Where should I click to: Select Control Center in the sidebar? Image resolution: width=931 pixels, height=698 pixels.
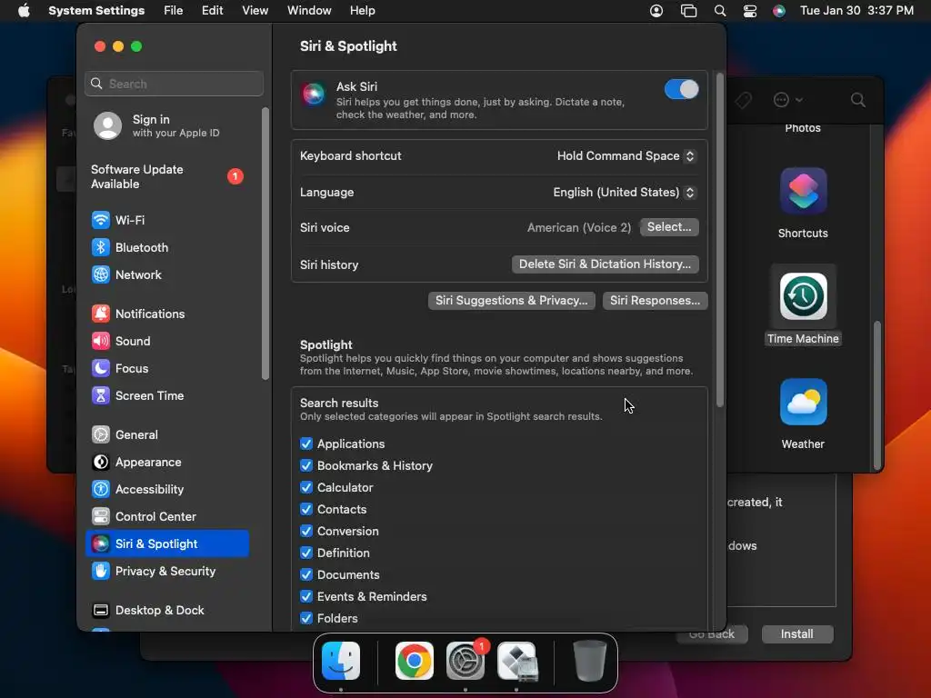click(x=167, y=517)
